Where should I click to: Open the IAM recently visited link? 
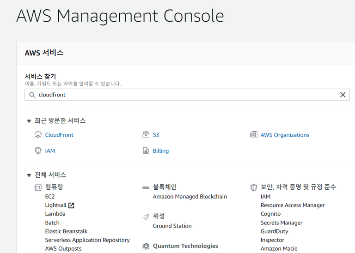click(x=50, y=151)
